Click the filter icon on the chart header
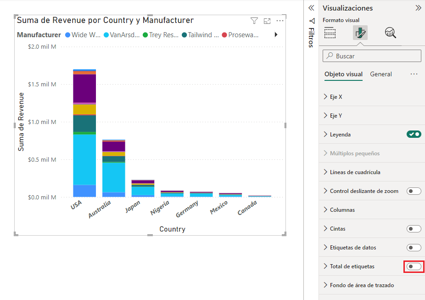 pos(254,21)
